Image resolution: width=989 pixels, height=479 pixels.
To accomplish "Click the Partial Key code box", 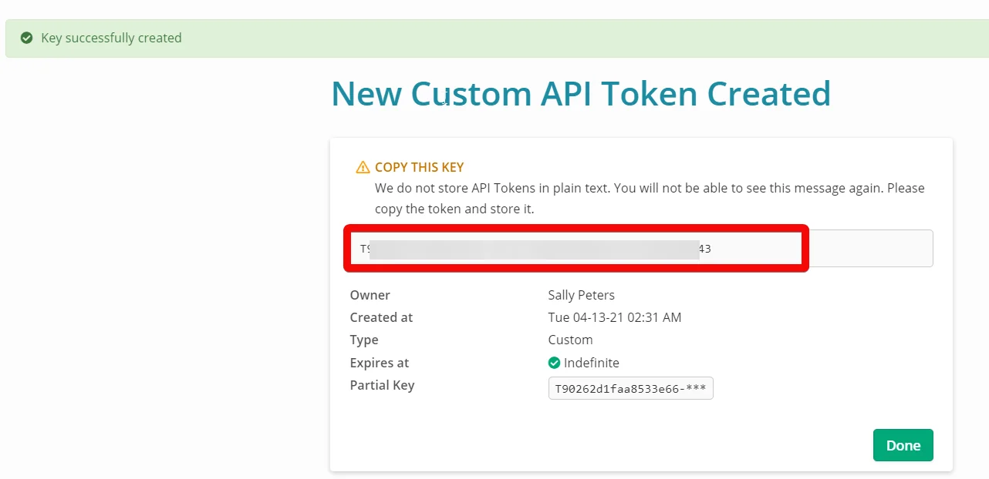I will [x=630, y=388].
